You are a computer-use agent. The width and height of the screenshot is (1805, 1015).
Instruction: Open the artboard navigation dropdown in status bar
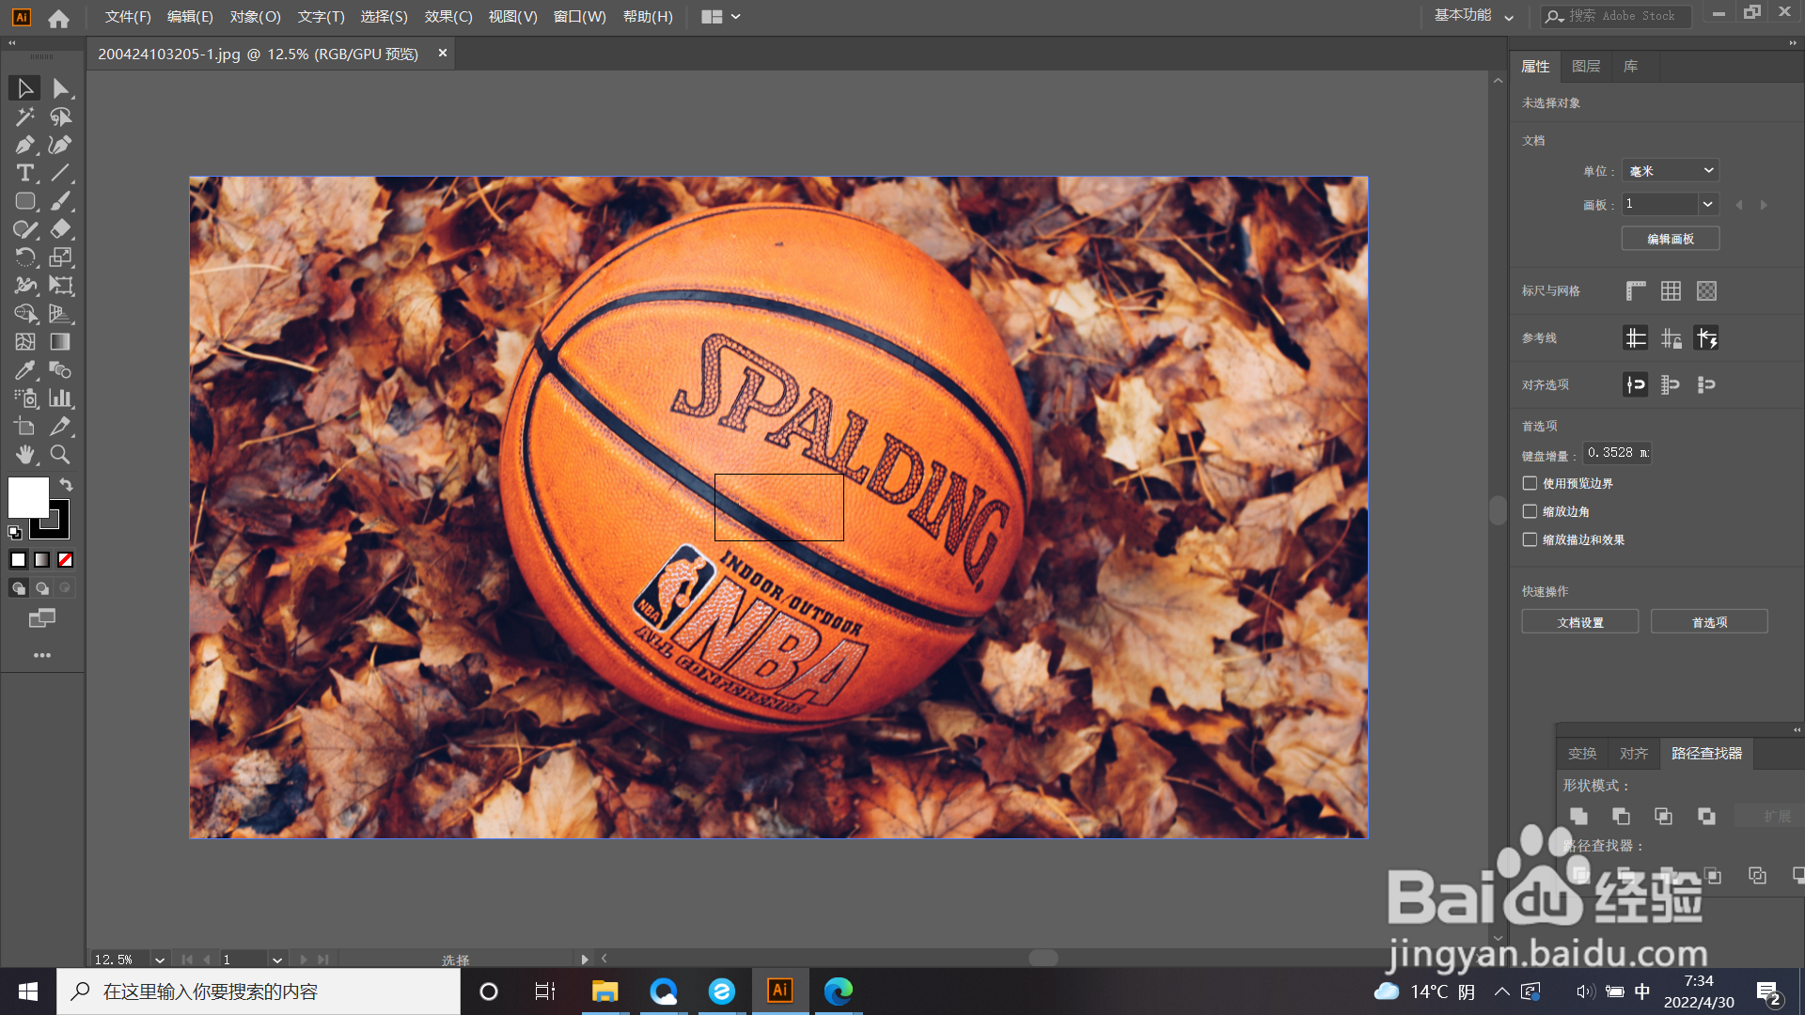pyautogui.click(x=277, y=960)
